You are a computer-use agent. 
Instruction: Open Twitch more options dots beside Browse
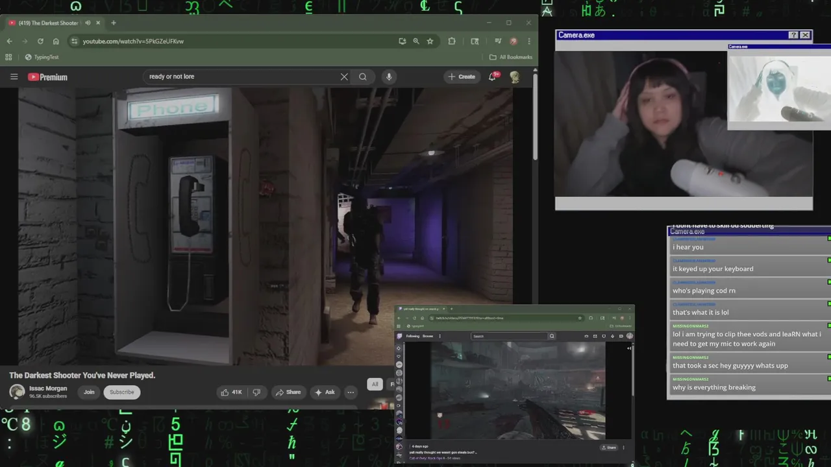click(440, 336)
